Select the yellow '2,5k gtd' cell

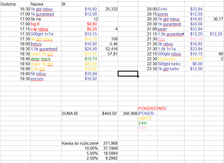pos(46,69)
